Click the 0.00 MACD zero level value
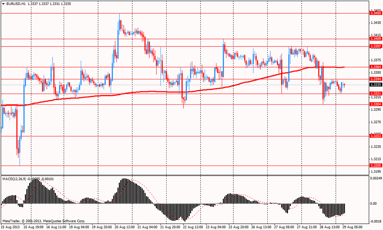The height and width of the screenshot is (230, 383). click(x=374, y=203)
